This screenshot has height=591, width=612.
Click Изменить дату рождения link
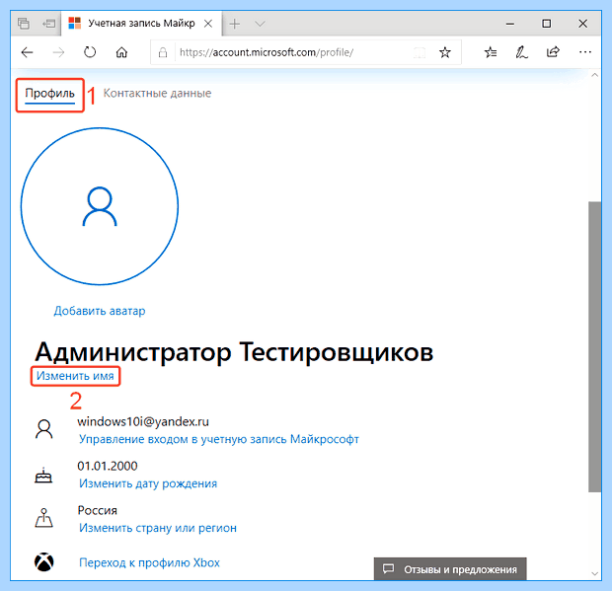tap(148, 483)
